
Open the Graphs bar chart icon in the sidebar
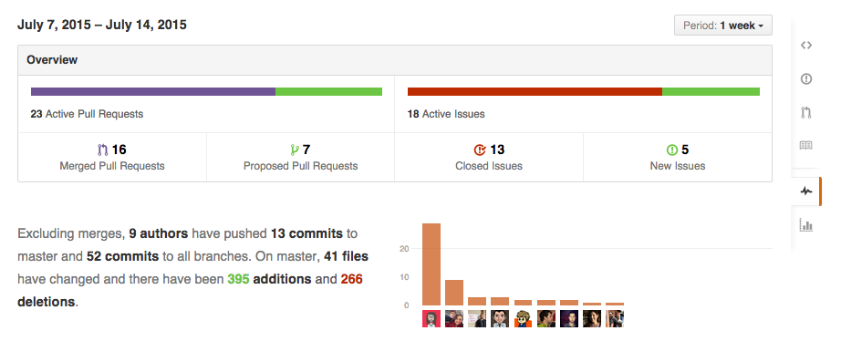coord(805,224)
